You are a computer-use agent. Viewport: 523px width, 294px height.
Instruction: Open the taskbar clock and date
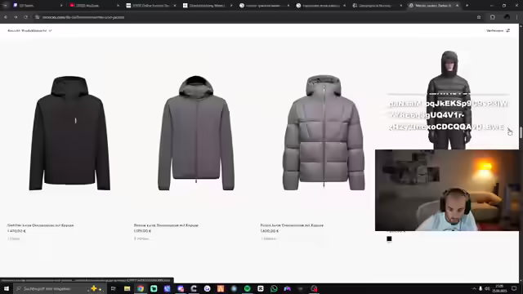point(499,288)
